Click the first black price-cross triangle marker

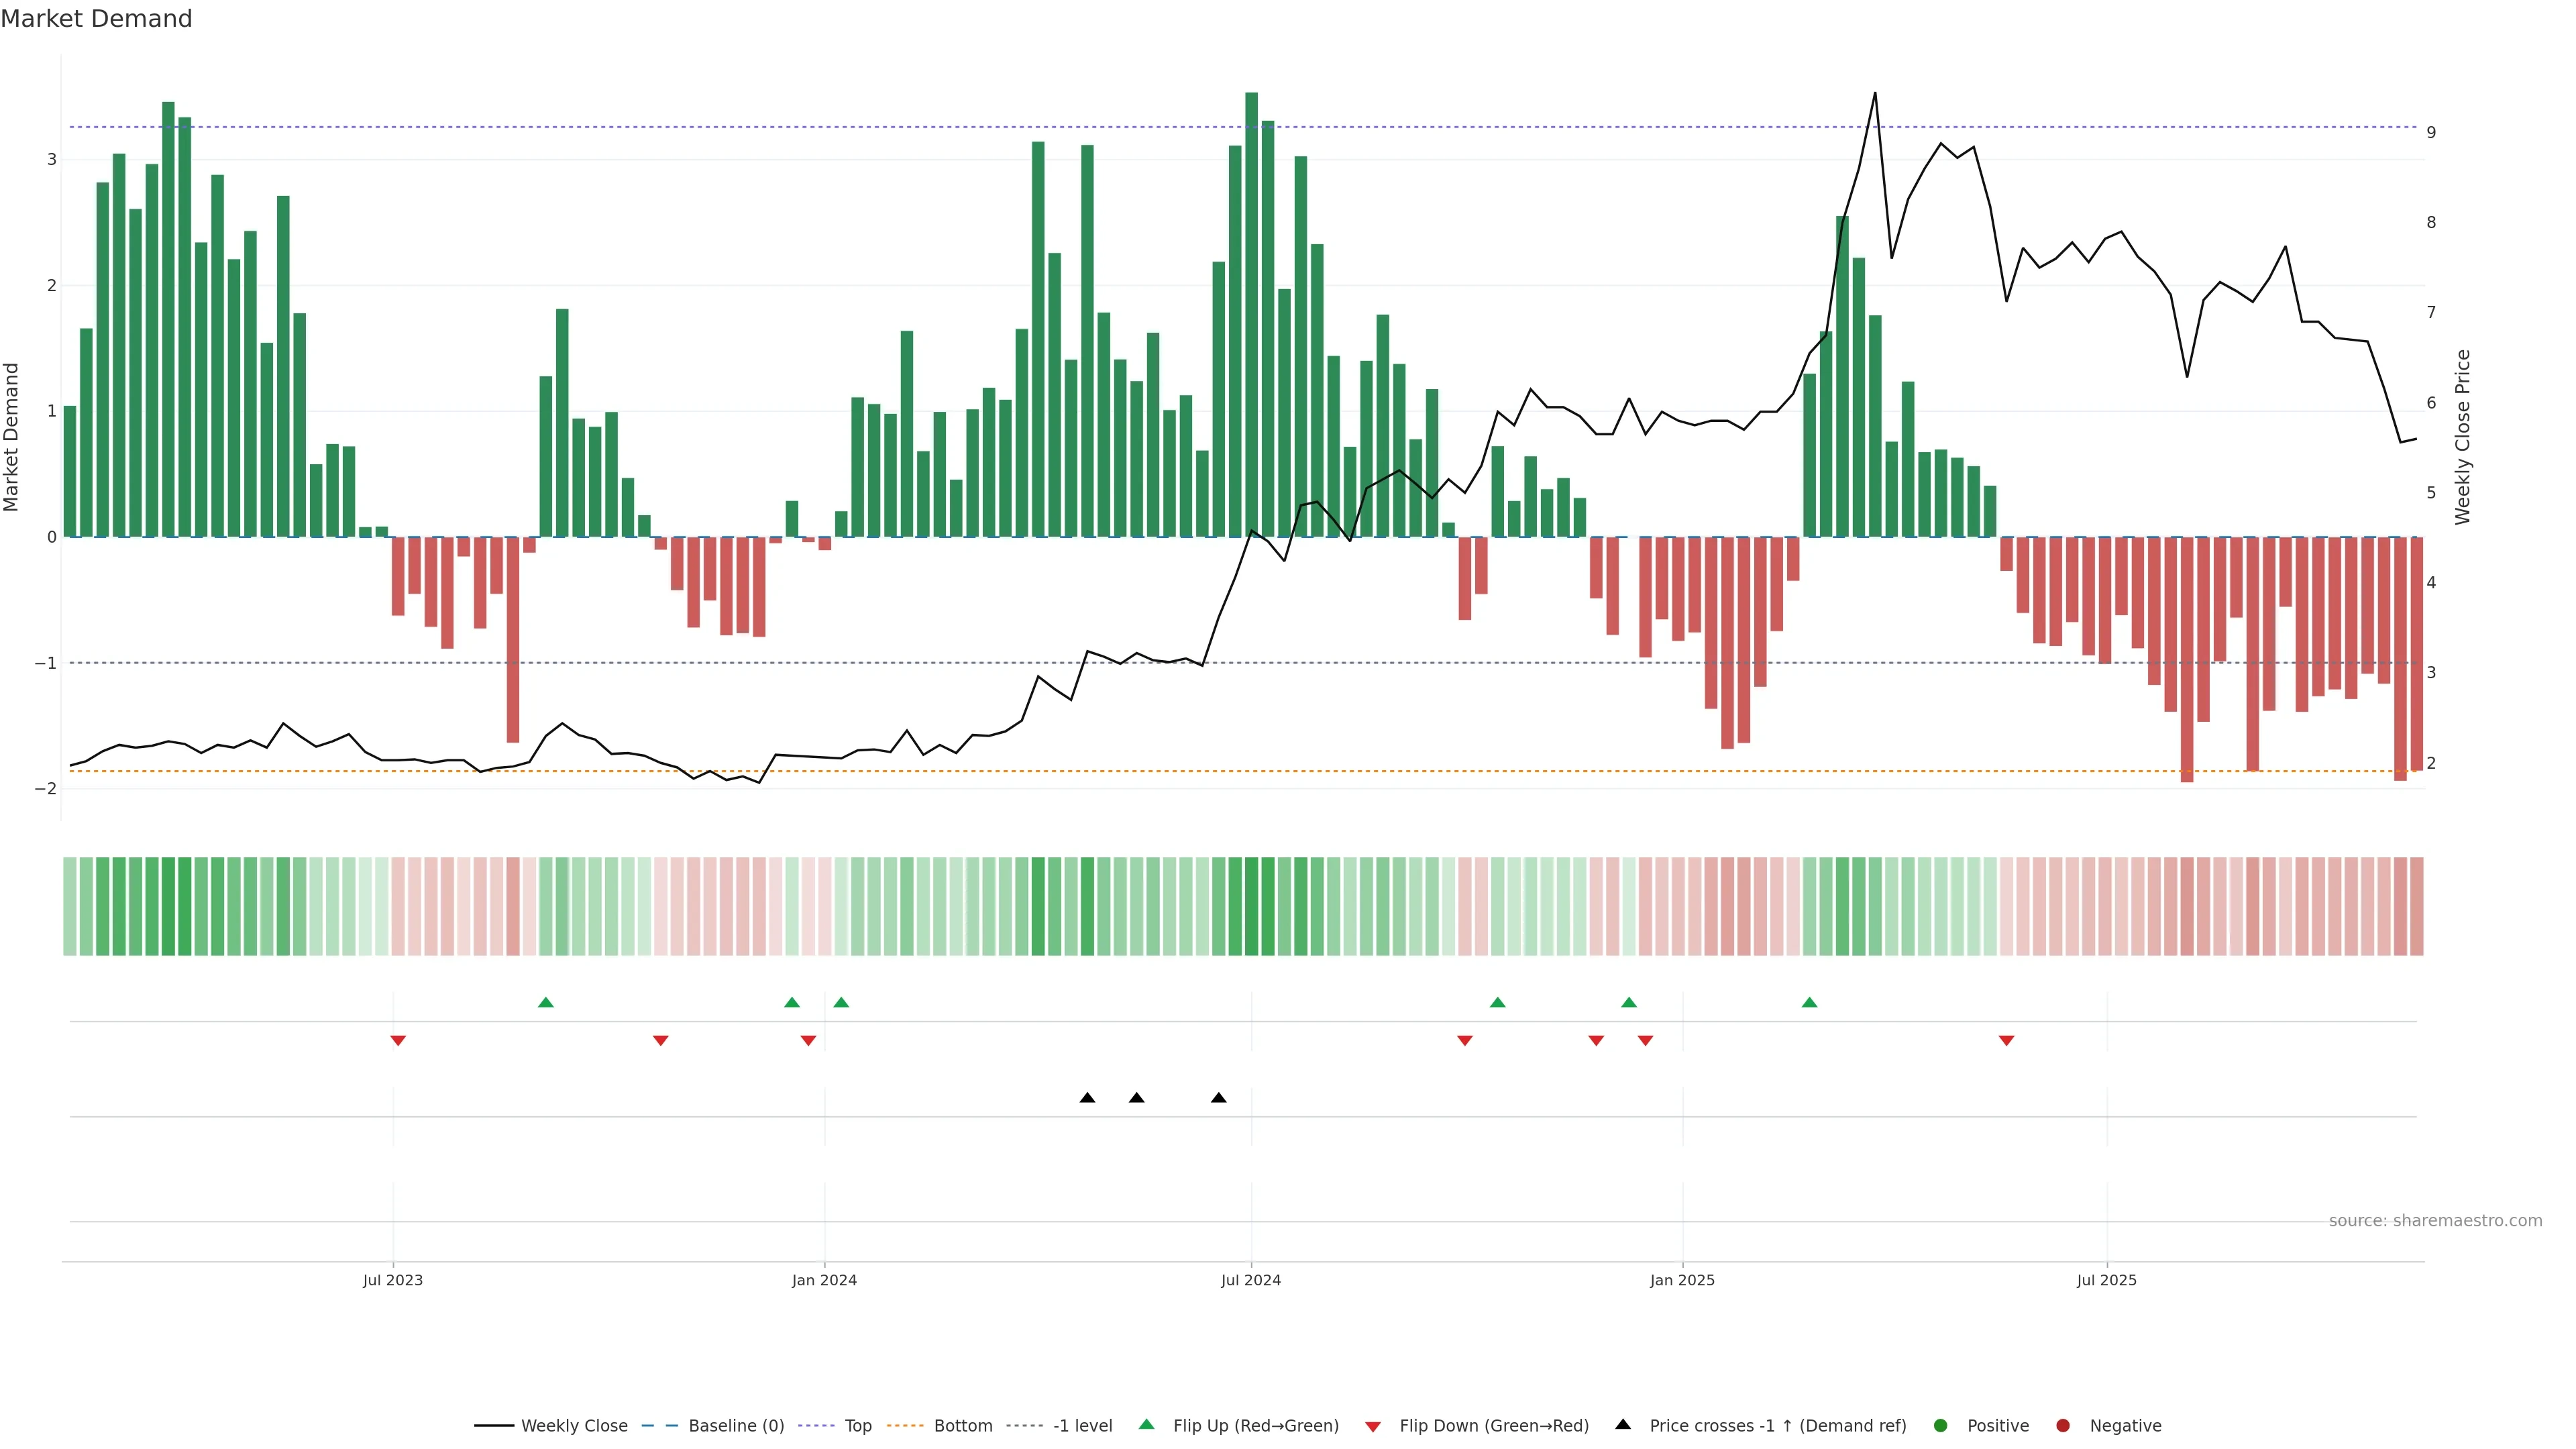coord(1087,1098)
